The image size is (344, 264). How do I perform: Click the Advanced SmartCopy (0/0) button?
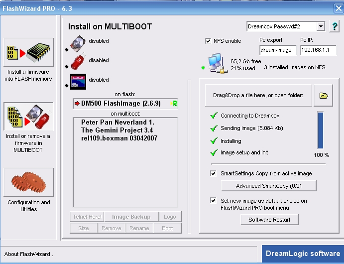click(268, 186)
